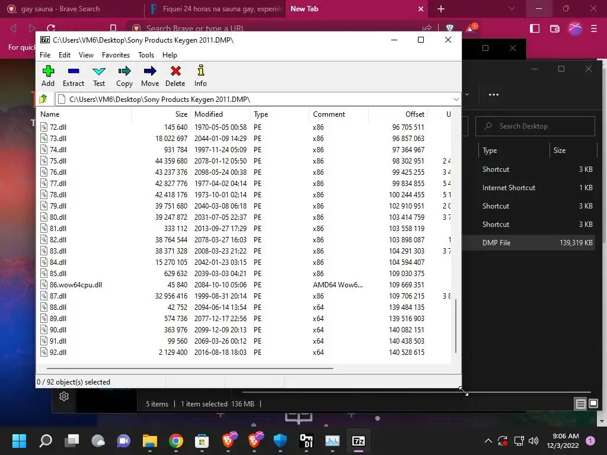Sort by the Modified column header
This screenshot has height=455, width=607.
221,114
